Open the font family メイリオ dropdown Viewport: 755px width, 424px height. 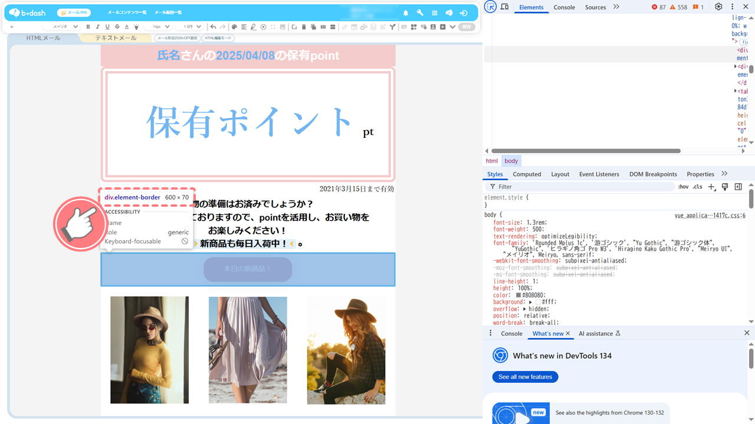62,26
